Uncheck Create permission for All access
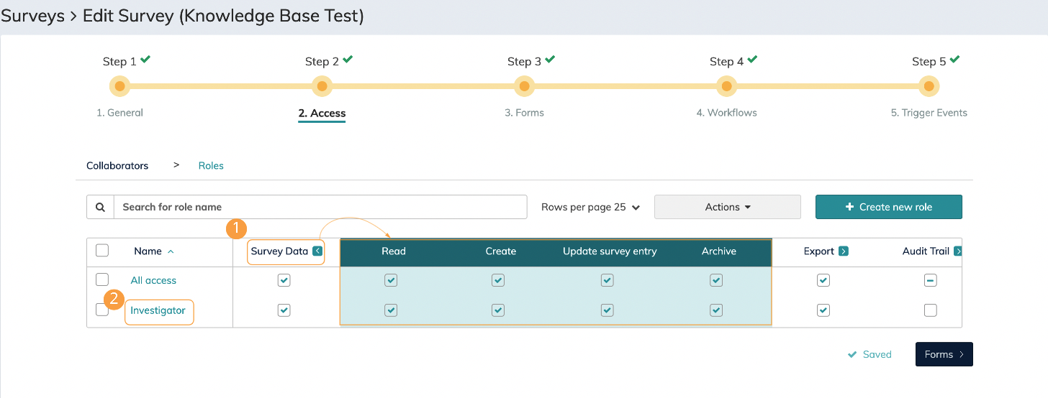 (498, 280)
